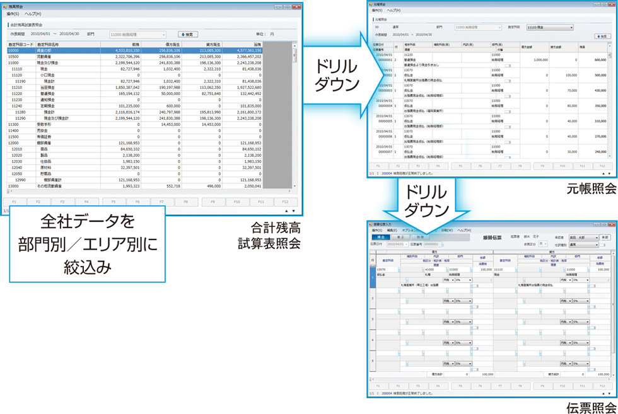
Task: Open 編集(E) menu in transfer slip window
Action: pos(392,231)
